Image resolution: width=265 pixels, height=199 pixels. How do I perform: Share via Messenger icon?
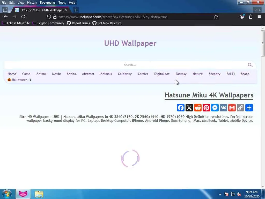[x=215, y=108]
